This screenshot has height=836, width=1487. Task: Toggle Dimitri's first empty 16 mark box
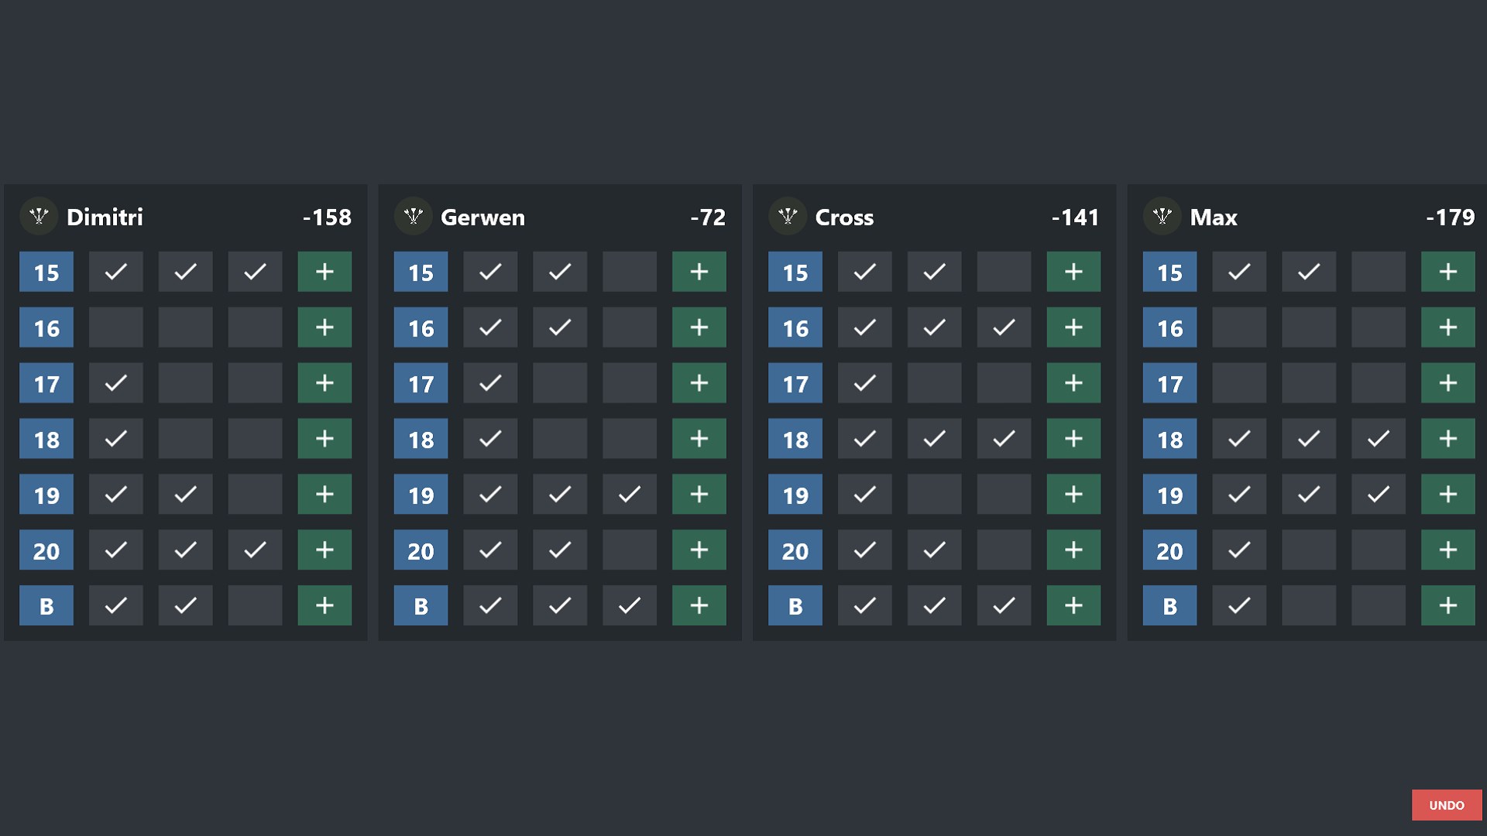[x=116, y=327]
